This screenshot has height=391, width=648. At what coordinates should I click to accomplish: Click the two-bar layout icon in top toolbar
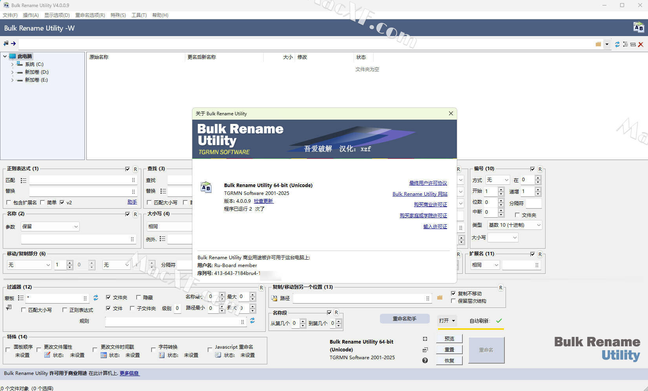click(633, 44)
